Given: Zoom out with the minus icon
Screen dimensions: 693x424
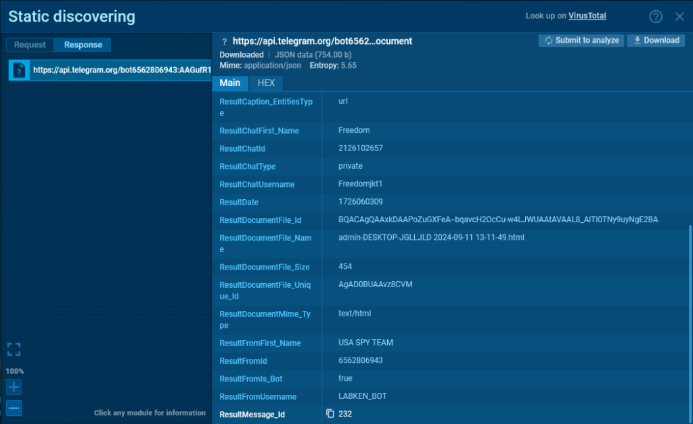Looking at the screenshot, I should coord(14,408).
